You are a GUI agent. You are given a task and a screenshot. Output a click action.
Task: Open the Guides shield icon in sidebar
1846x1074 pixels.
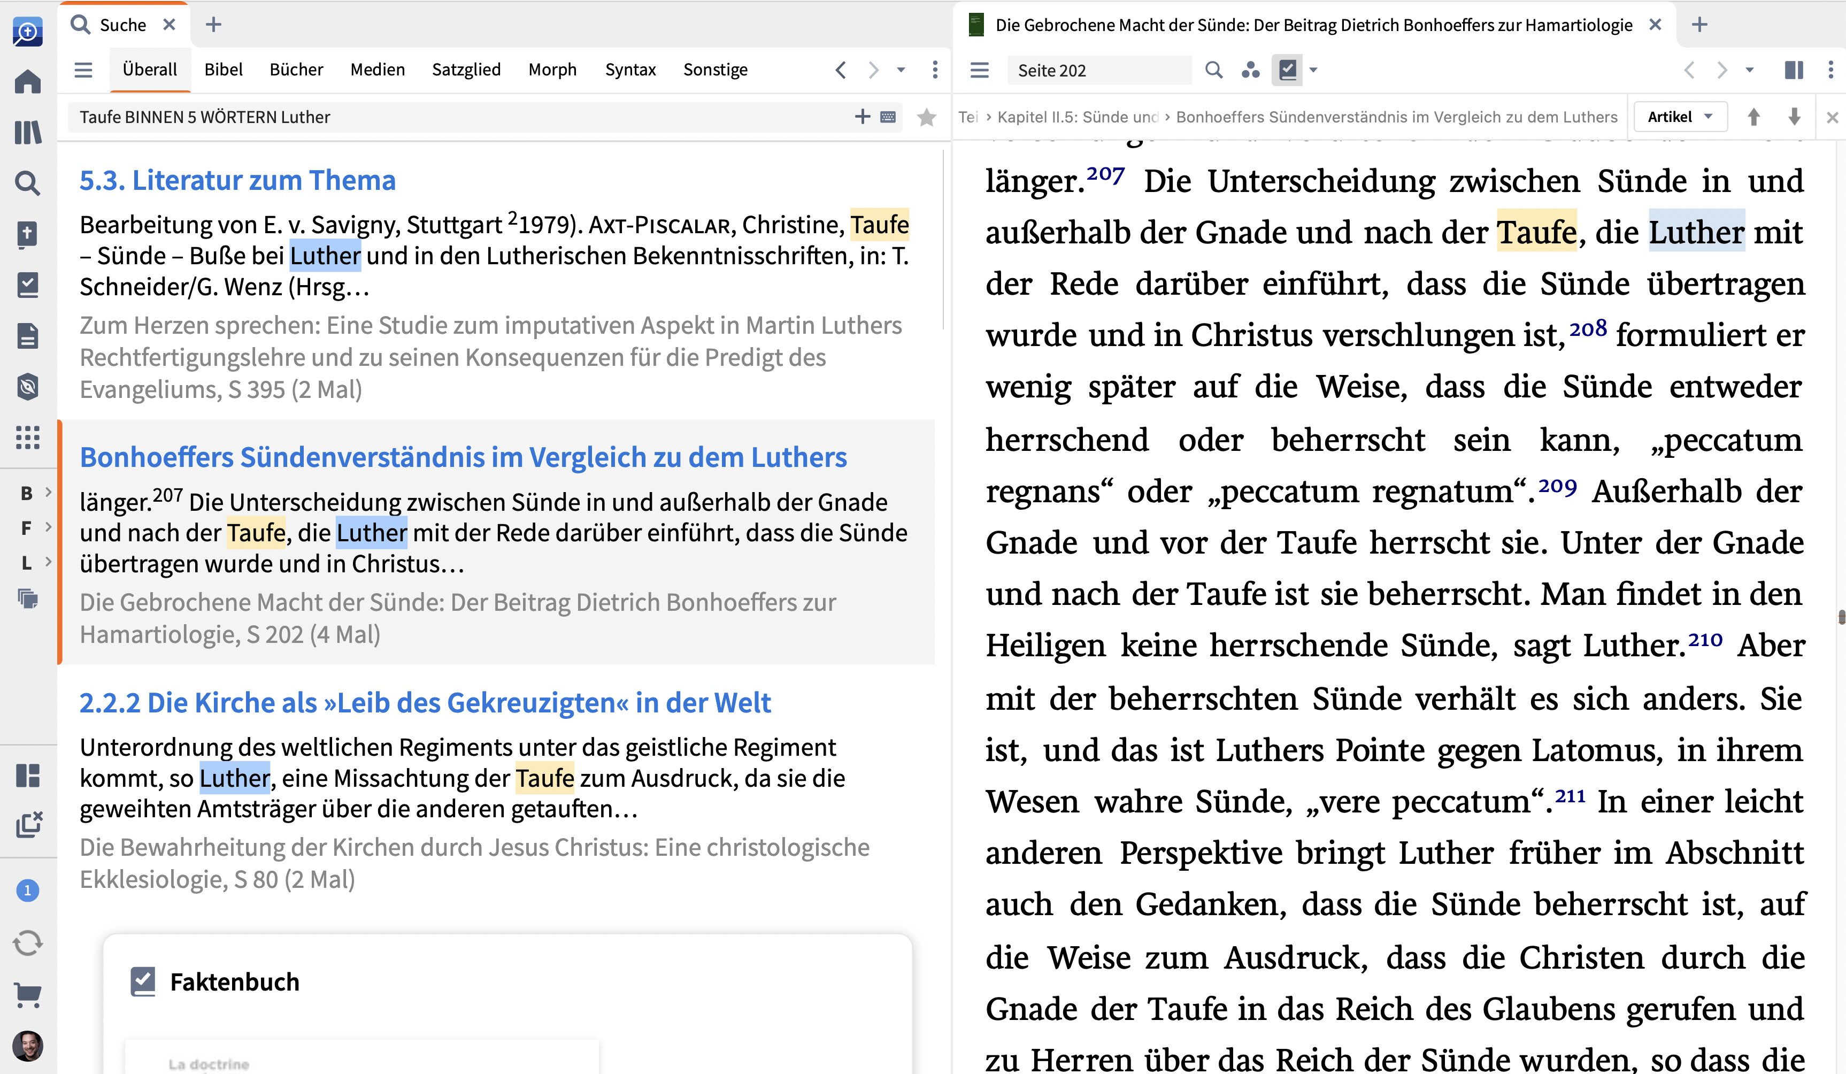[x=28, y=387]
